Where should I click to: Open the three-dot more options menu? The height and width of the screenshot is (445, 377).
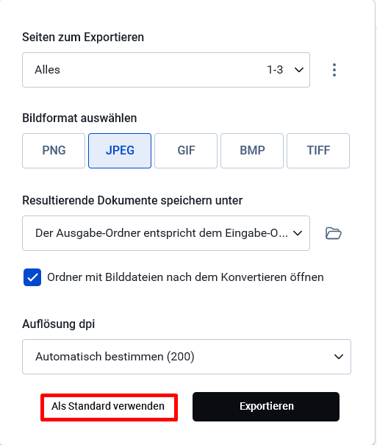(334, 70)
